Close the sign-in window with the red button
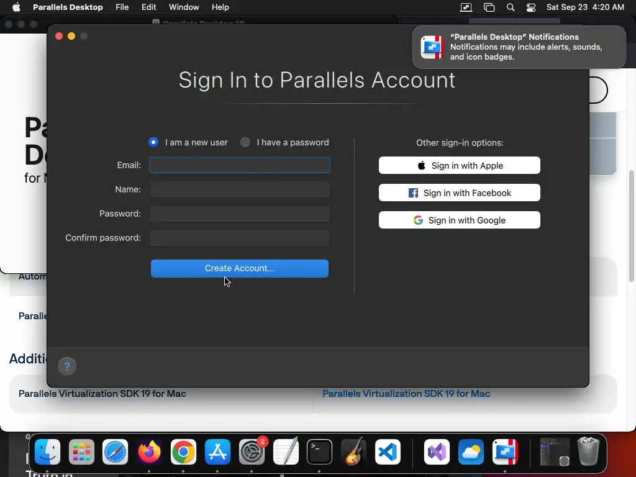 59,36
